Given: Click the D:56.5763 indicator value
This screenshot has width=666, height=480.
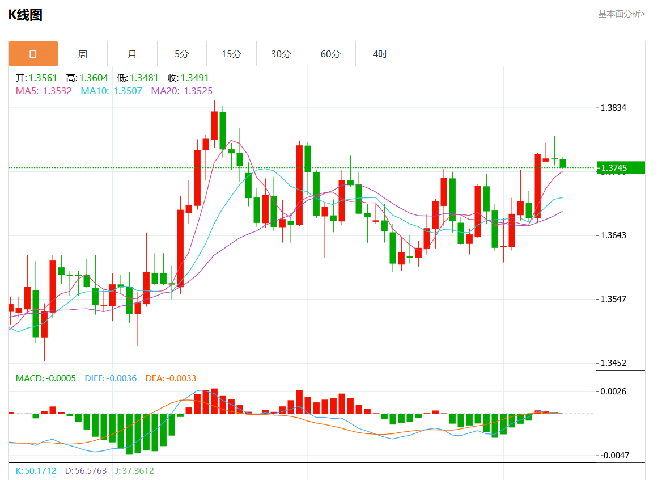Looking at the screenshot, I should pyautogui.click(x=86, y=471).
